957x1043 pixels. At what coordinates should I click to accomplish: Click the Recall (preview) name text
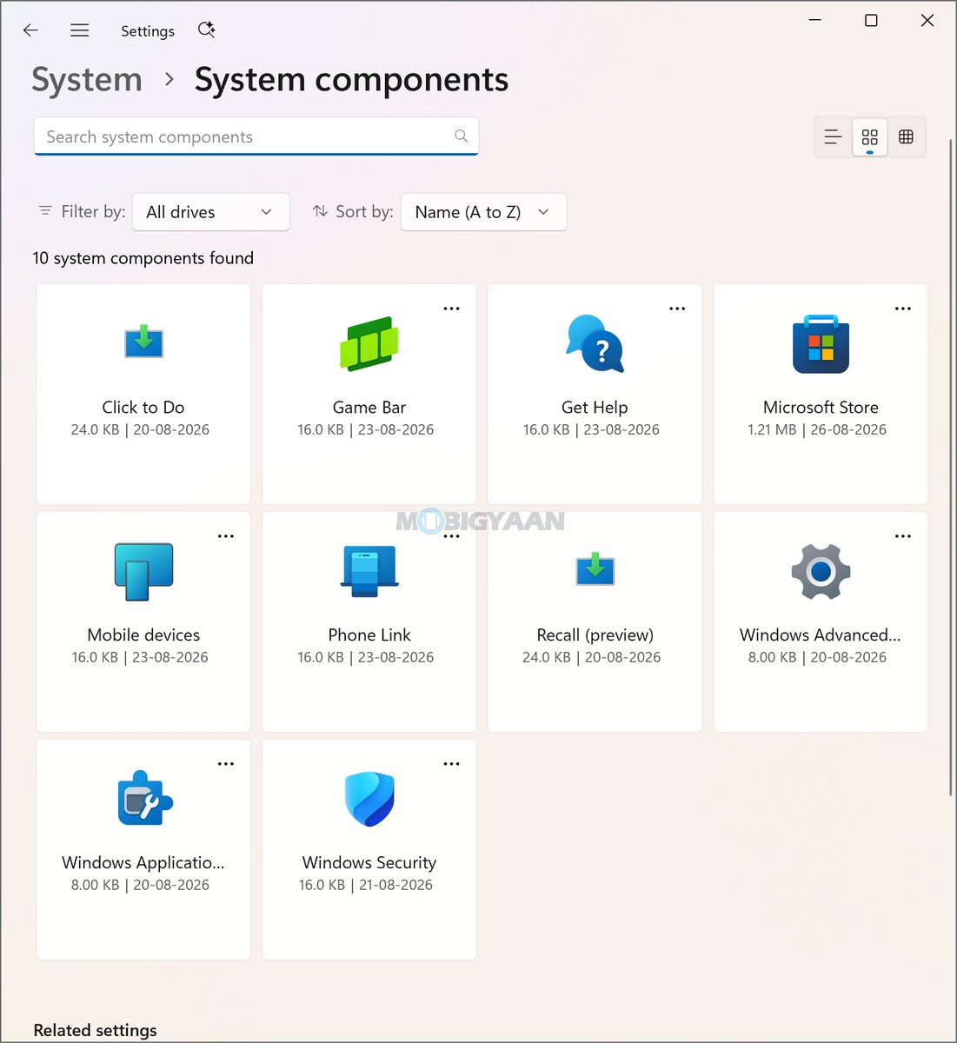(595, 635)
